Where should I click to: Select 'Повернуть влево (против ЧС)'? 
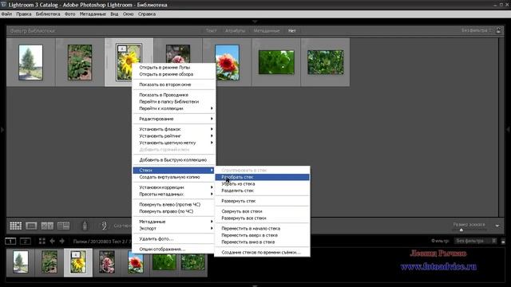click(x=174, y=204)
